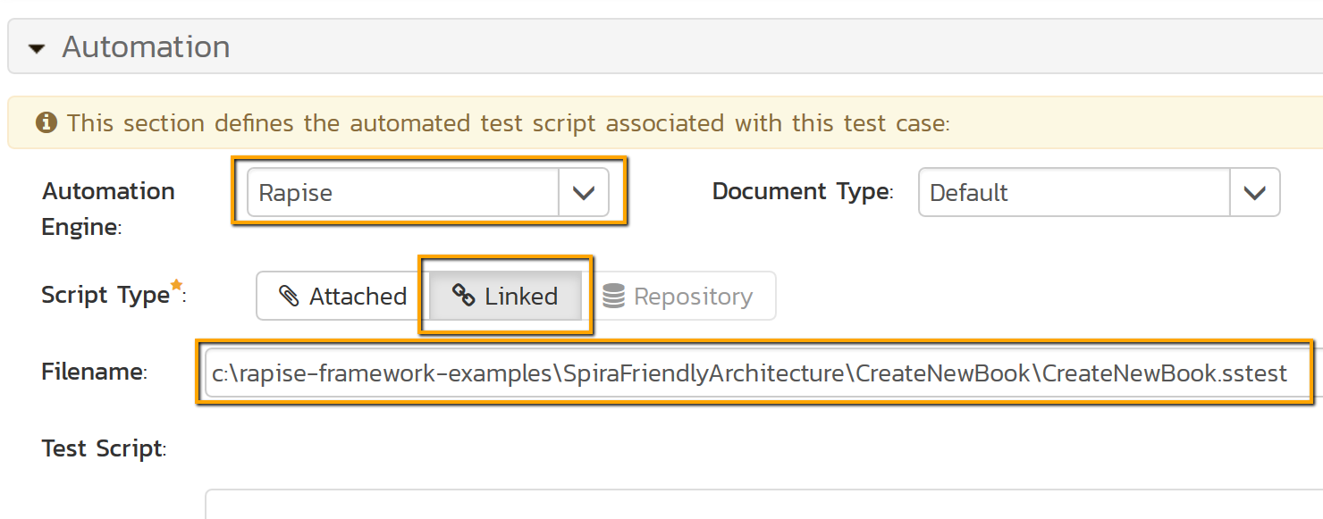Click the info icon in the yellow banner

click(46, 122)
